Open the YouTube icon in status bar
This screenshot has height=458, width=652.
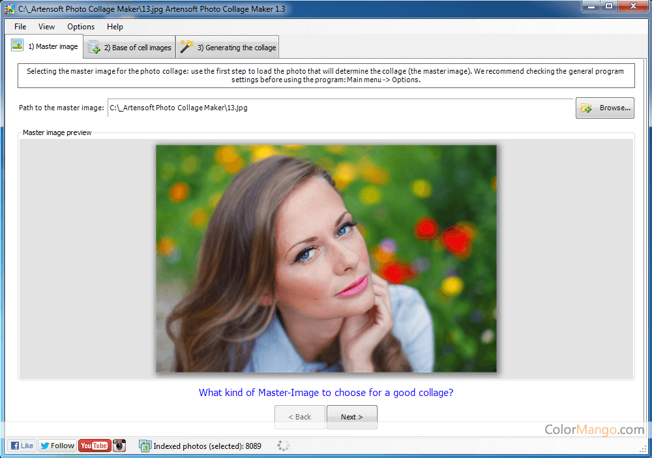click(94, 446)
